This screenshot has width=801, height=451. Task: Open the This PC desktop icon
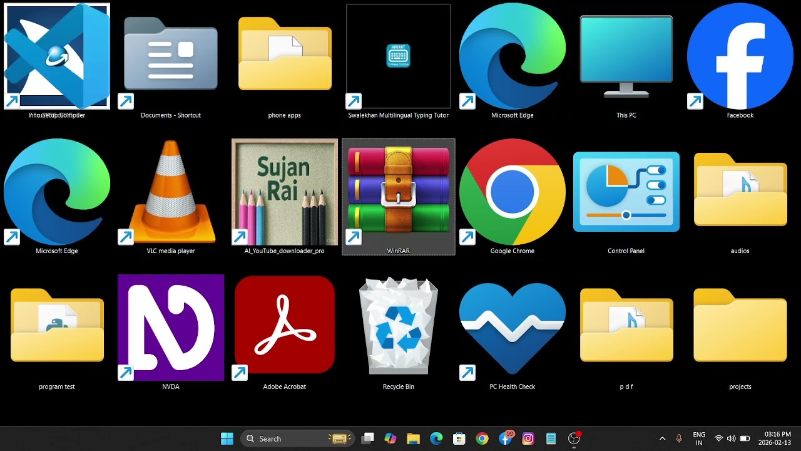[x=626, y=61]
